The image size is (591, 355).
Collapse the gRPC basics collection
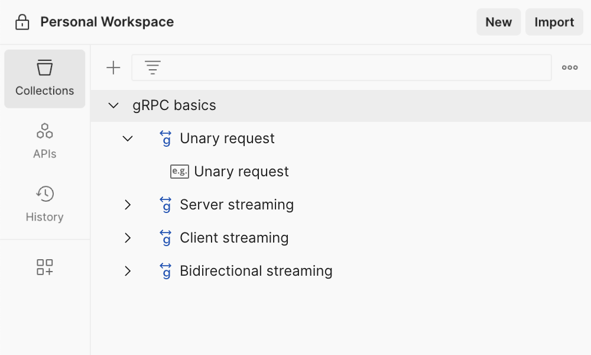[113, 106]
